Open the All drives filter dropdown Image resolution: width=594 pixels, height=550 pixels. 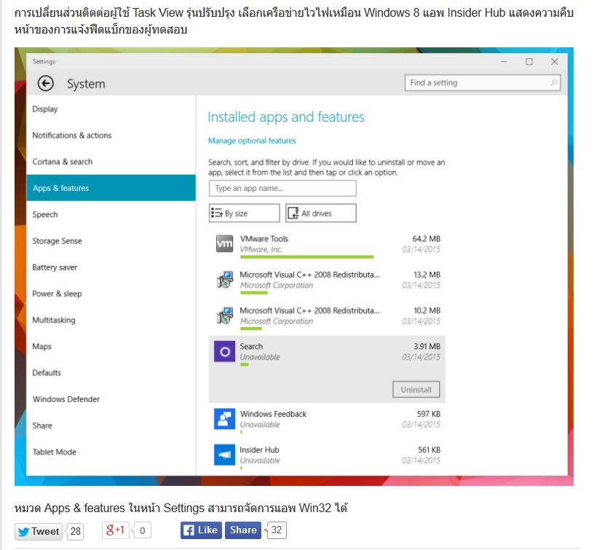321,213
